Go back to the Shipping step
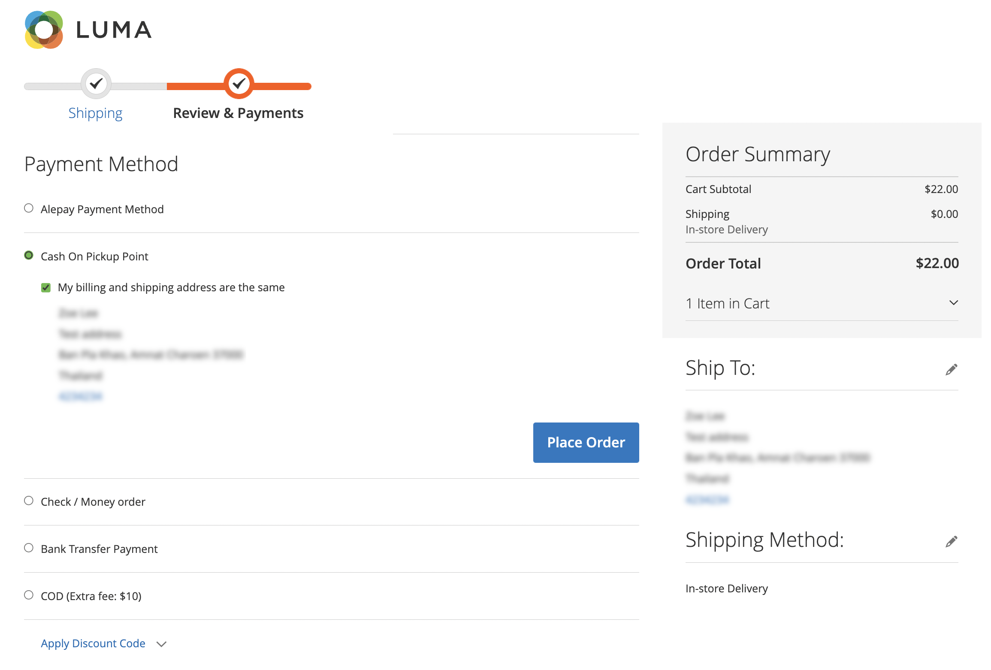The height and width of the screenshot is (670, 991). [x=95, y=113]
